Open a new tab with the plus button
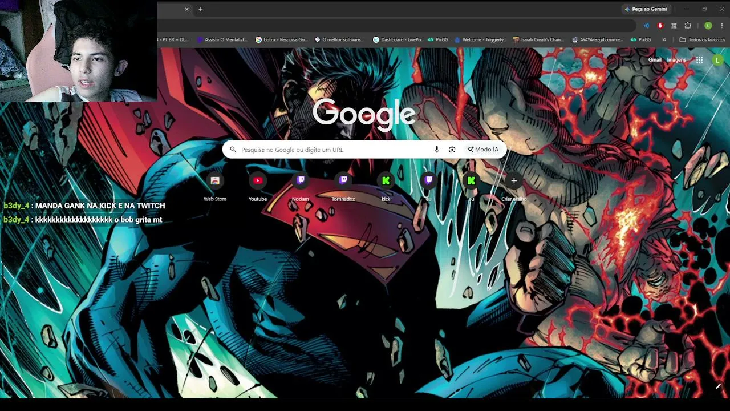 pyautogui.click(x=200, y=9)
